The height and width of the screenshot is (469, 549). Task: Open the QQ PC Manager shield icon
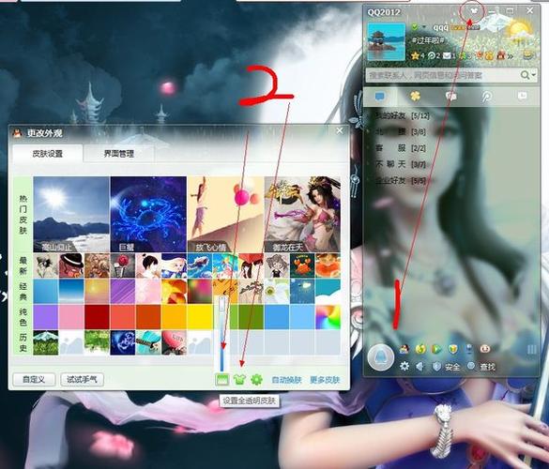click(453, 349)
